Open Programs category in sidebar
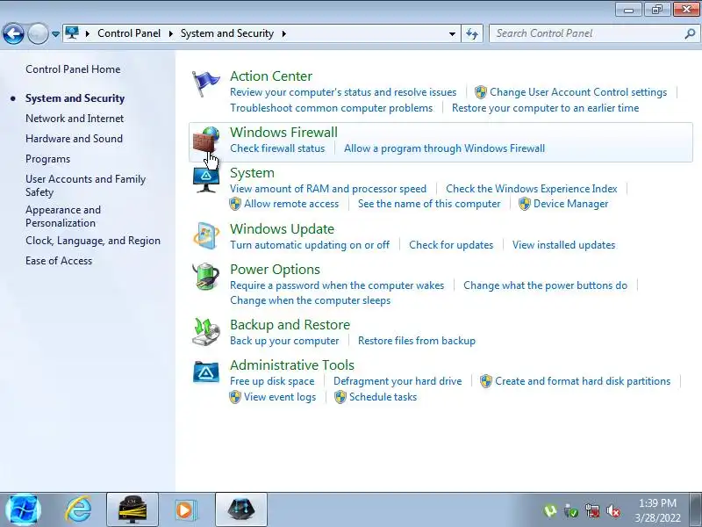Viewport: 702px width, 527px height. pyautogui.click(x=48, y=159)
